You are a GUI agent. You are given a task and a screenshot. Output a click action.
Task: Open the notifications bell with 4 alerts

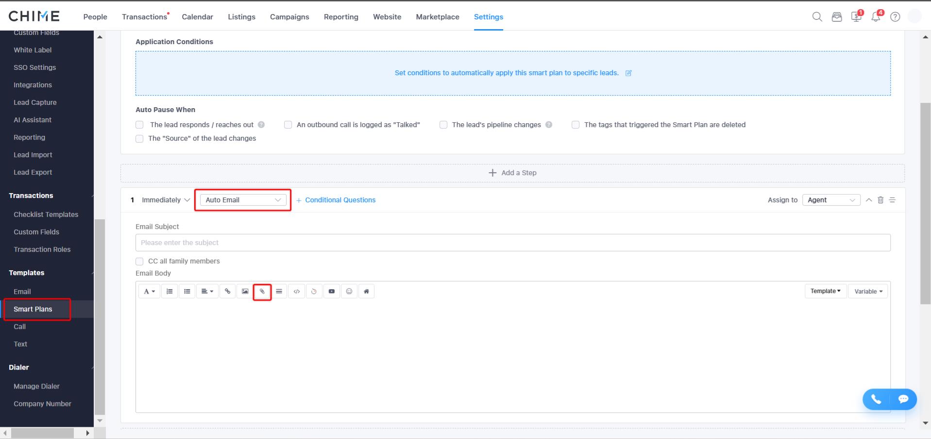coord(876,16)
